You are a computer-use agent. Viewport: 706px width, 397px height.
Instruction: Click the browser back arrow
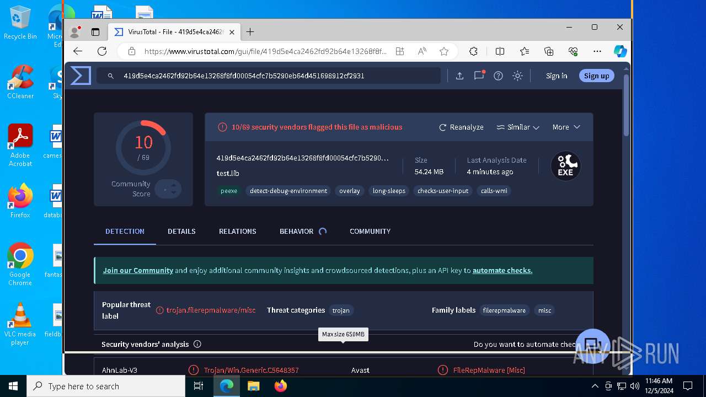[x=78, y=51]
